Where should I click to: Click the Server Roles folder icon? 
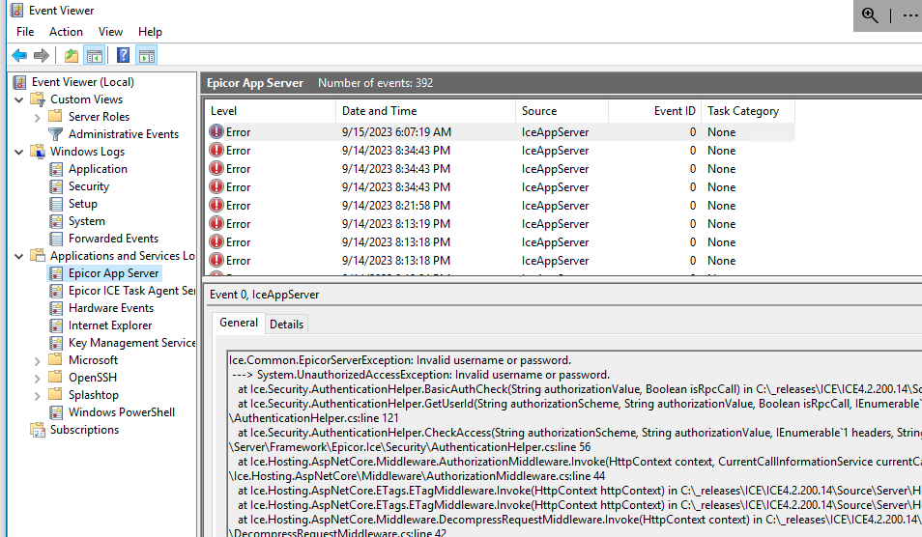pos(56,116)
